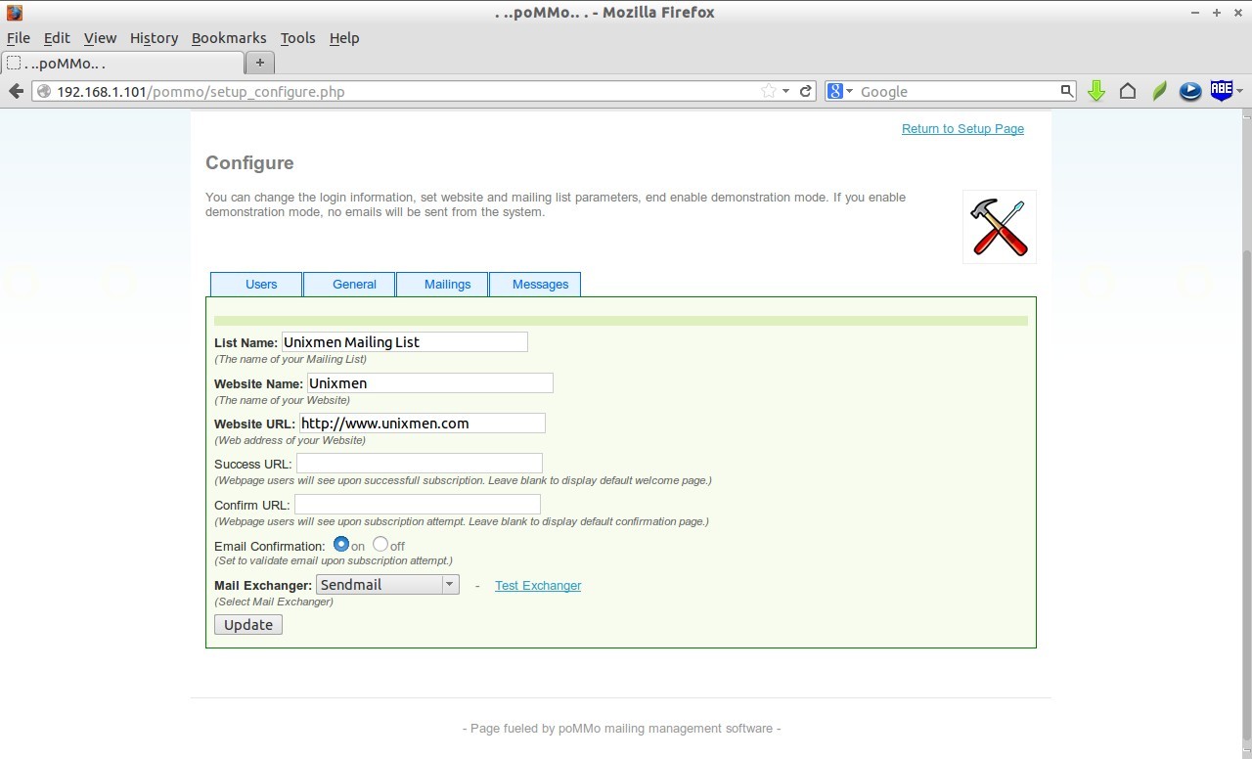Screen dimensions: 1252x759
Task: Click the page footer poMMo text
Action: (x=621, y=728)
